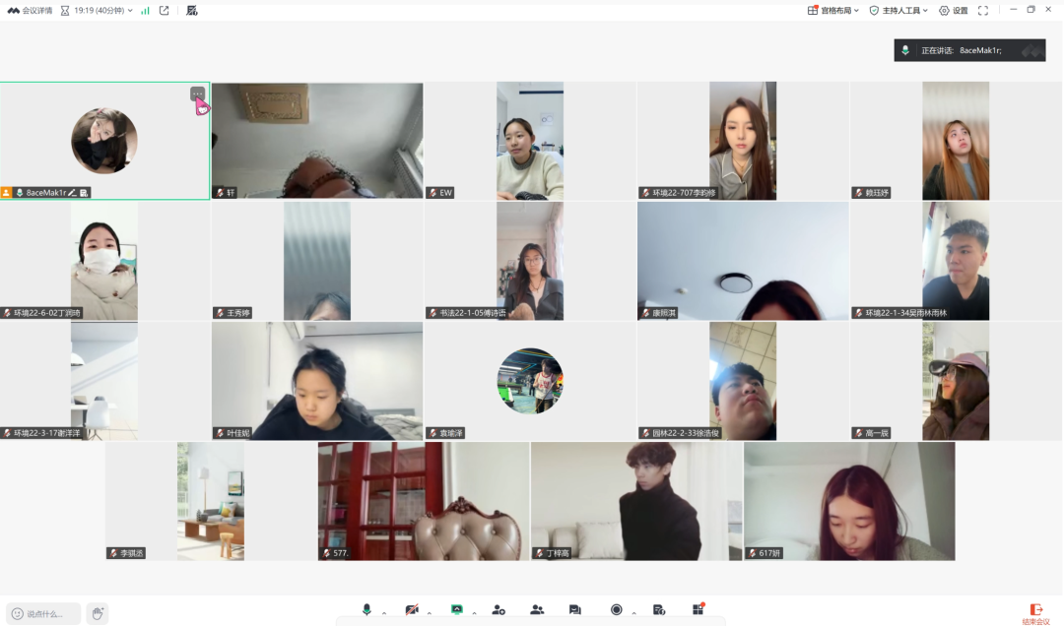Expand the 宫格布局 layout dropdown
This screenshot has height=626, width=1064.
click(x=833, y=10)
